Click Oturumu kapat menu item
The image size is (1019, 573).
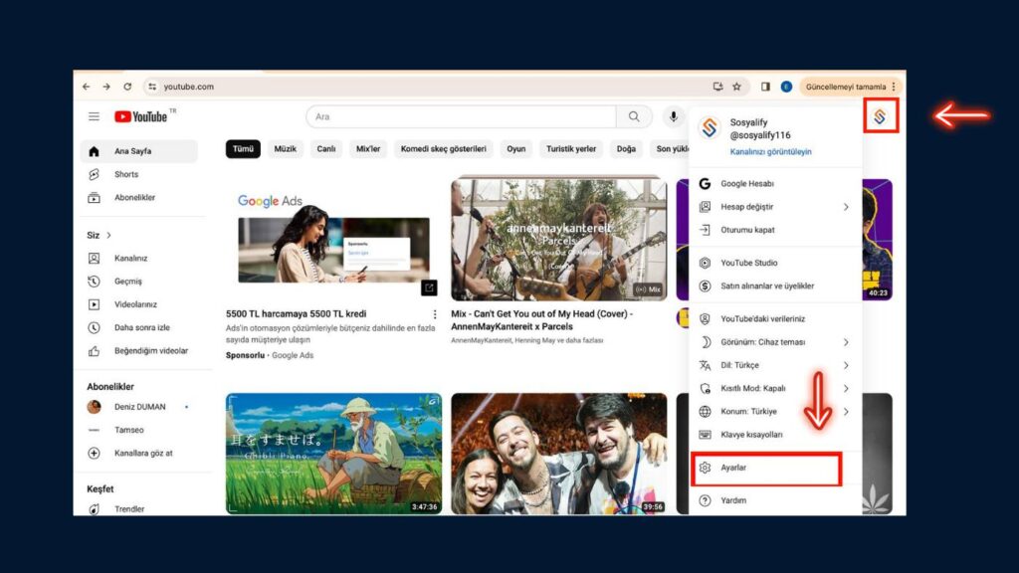[x=775, y=230]
